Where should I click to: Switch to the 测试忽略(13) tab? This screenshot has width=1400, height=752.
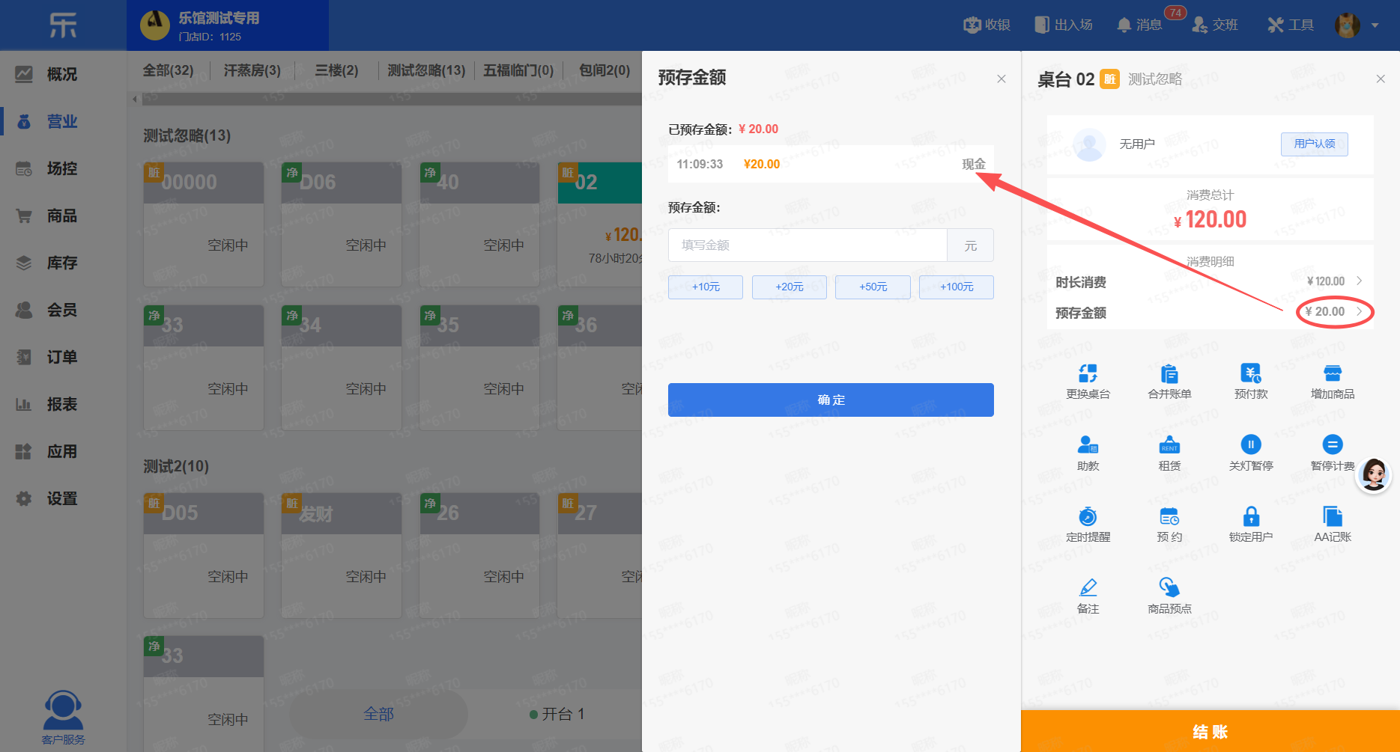tap(426, 70)
